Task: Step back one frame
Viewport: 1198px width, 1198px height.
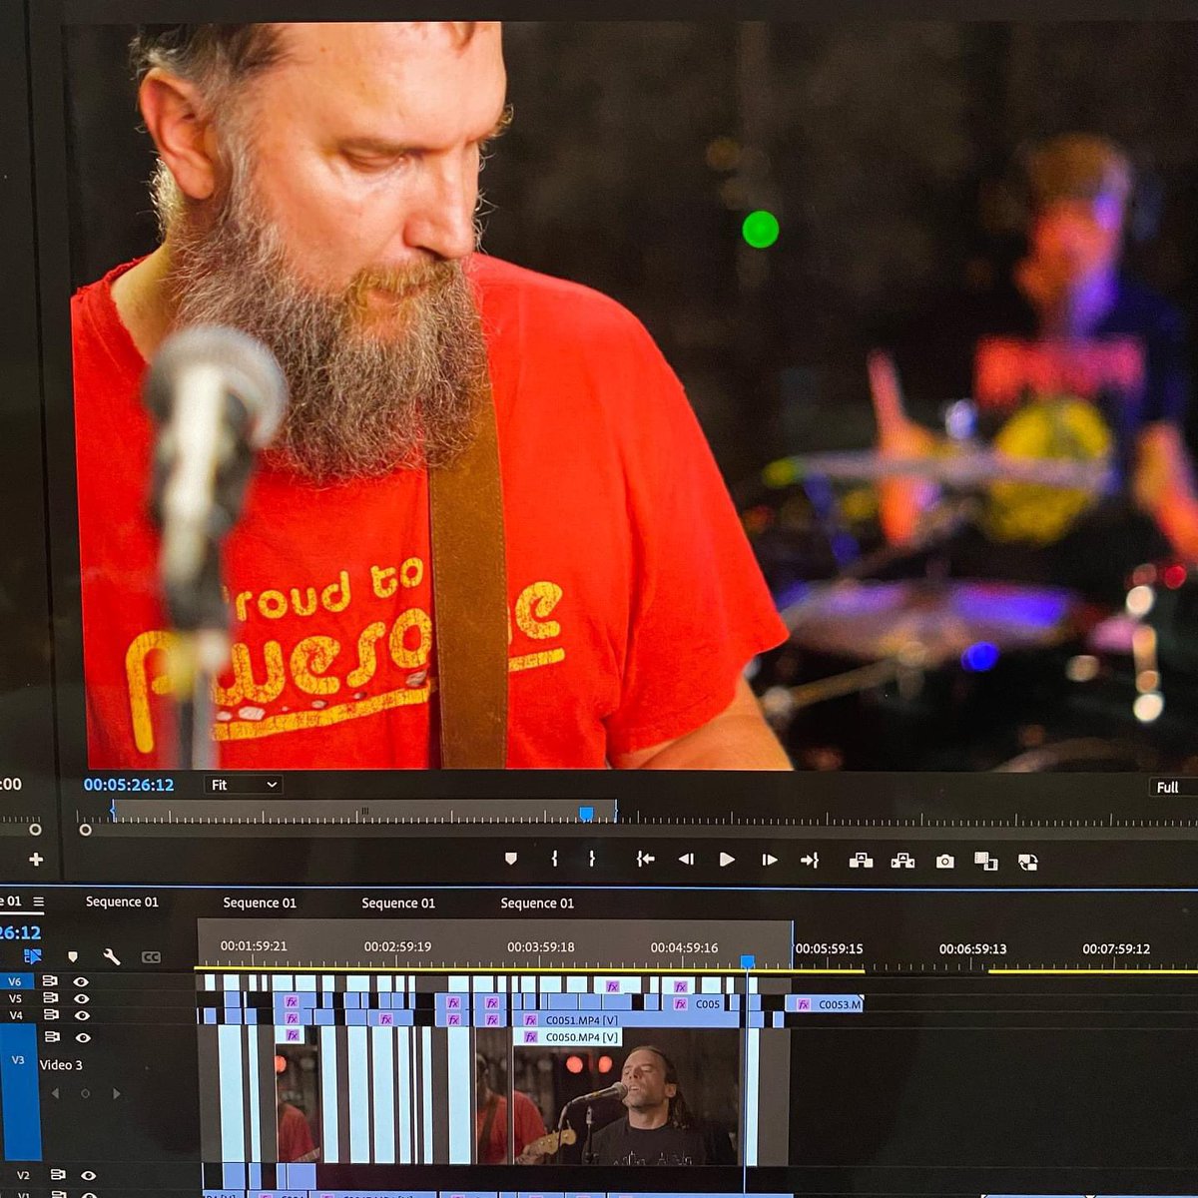Action: pyautogui.click(x=686, y=860)
